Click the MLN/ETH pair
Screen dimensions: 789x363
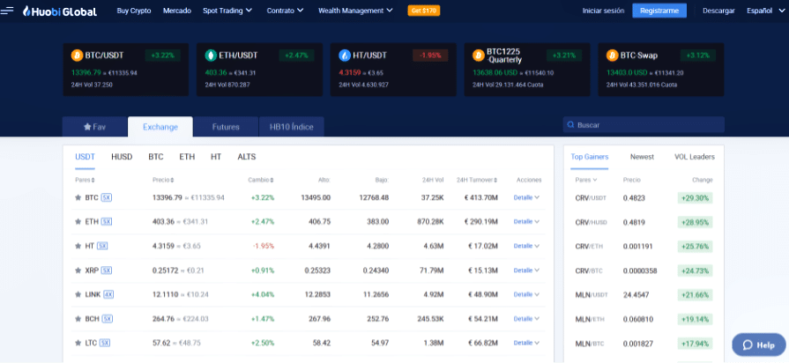pos(590,319)
